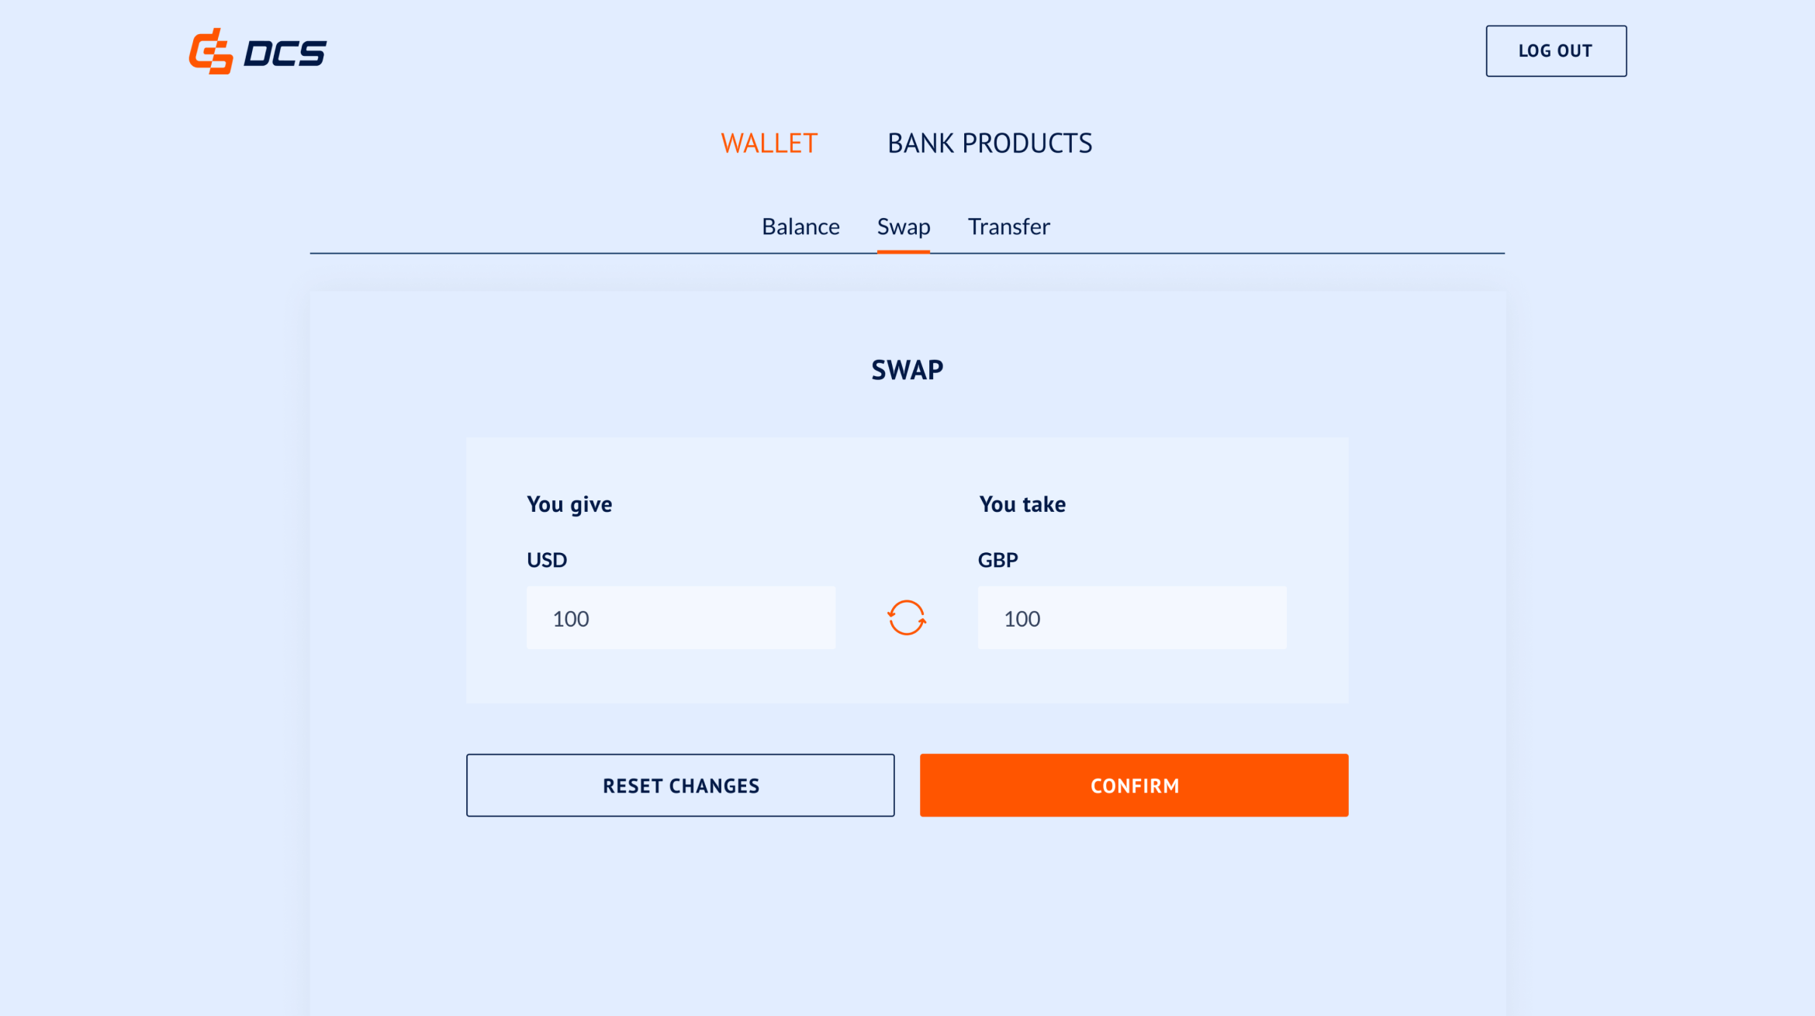Screen dimensions: 1815x1016
Task: Open the Transfer tab
Action: point(1008,226)
